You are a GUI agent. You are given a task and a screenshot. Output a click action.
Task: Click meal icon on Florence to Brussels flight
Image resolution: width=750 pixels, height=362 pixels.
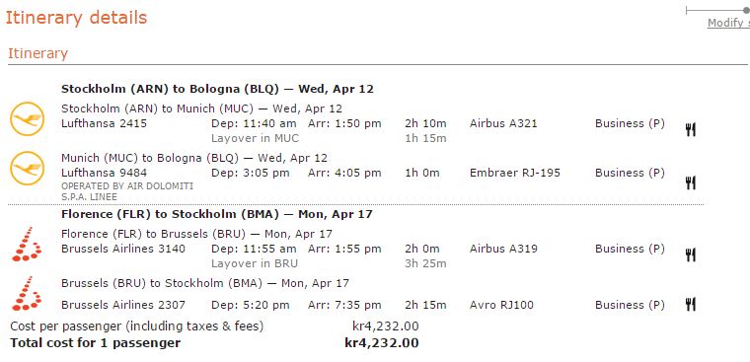point(690,254)
